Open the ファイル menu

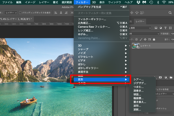pos(7,2)
